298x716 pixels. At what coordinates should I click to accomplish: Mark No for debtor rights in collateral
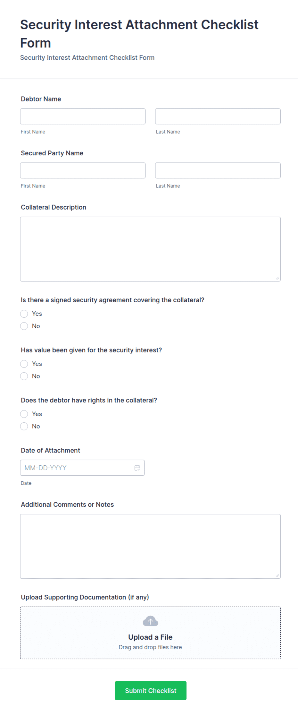[24, 426]
